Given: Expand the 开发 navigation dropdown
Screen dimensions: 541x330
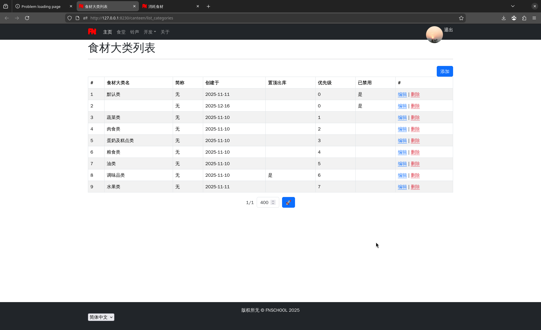Looking at the screenshot, I should pos(150,32).
